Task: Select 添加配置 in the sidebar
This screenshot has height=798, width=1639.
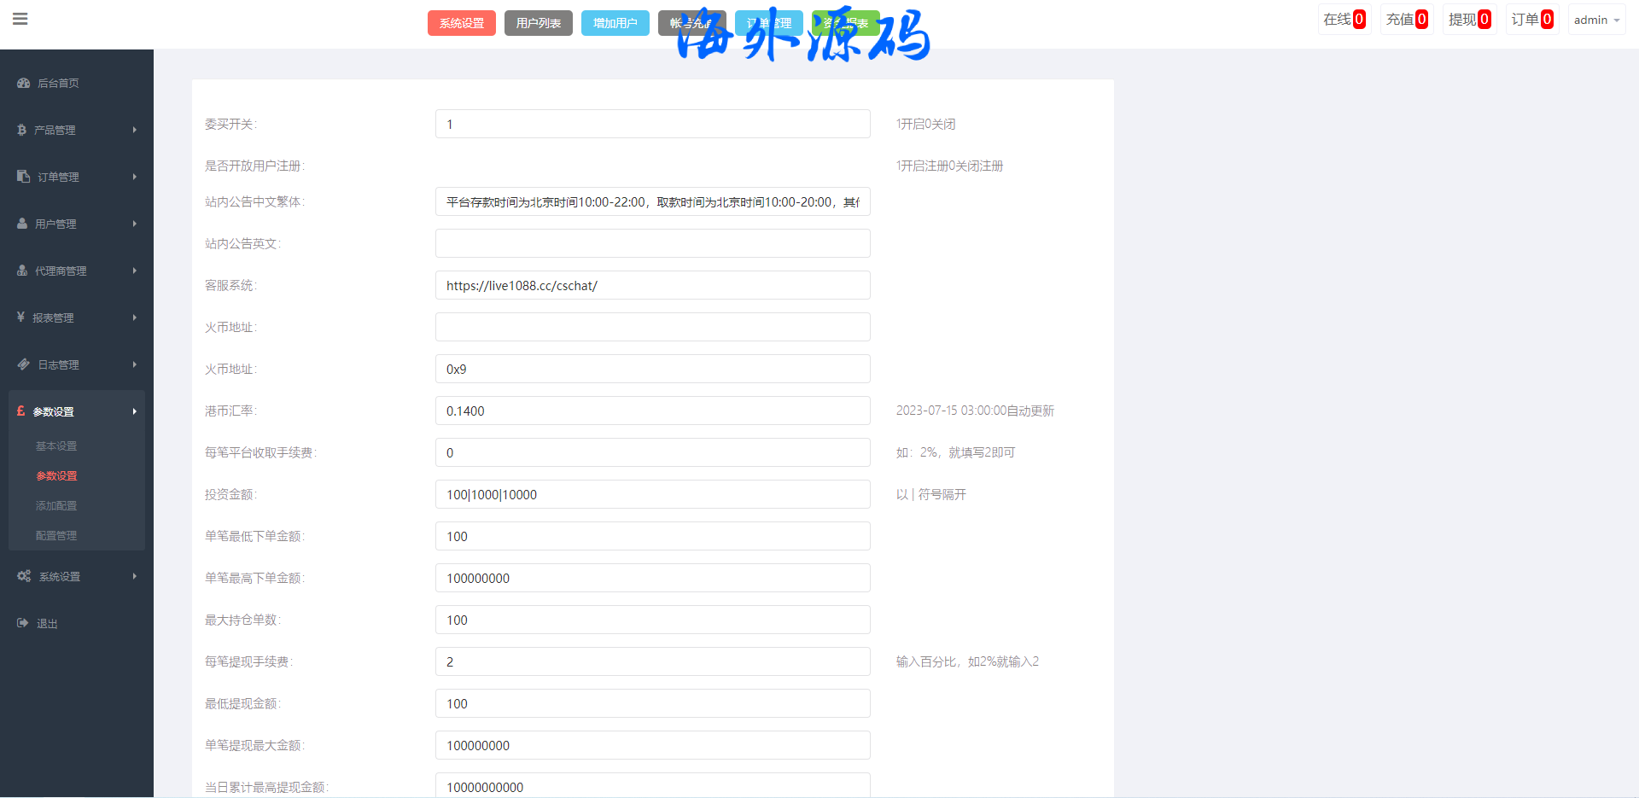Action: click(x=56, y=506)
